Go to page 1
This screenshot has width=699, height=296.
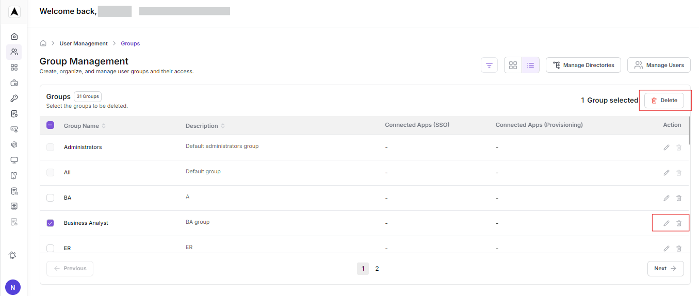click(363, 269)
